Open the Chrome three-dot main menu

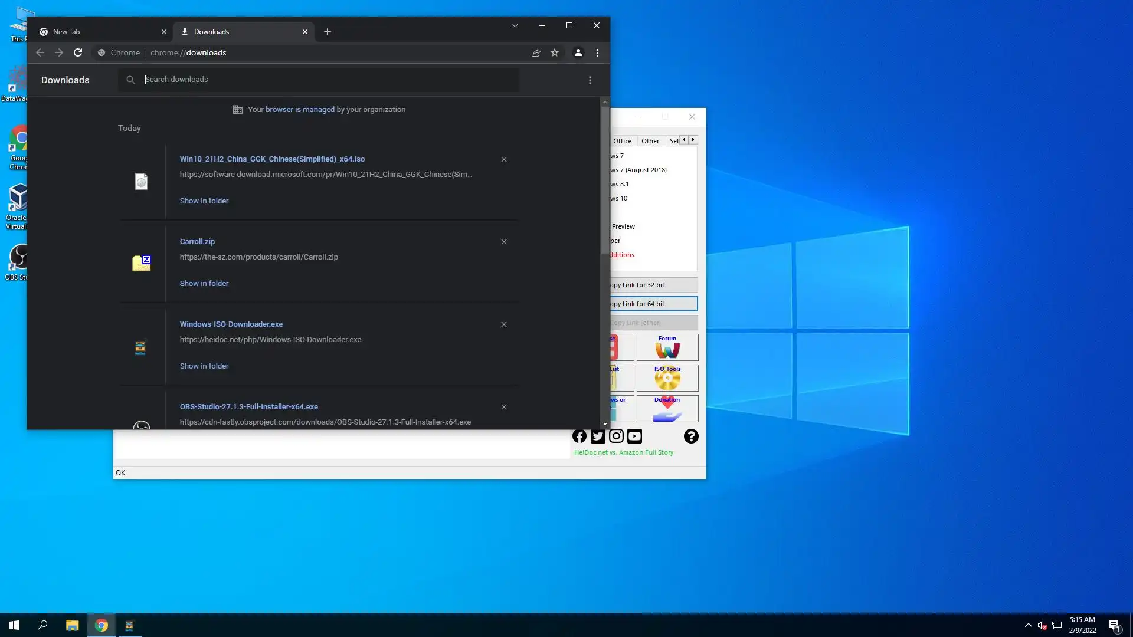coord(598,52)
